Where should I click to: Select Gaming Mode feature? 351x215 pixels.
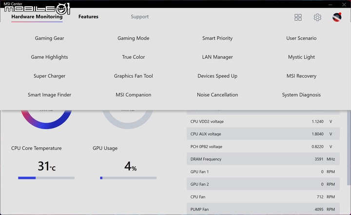click(134, 38)
